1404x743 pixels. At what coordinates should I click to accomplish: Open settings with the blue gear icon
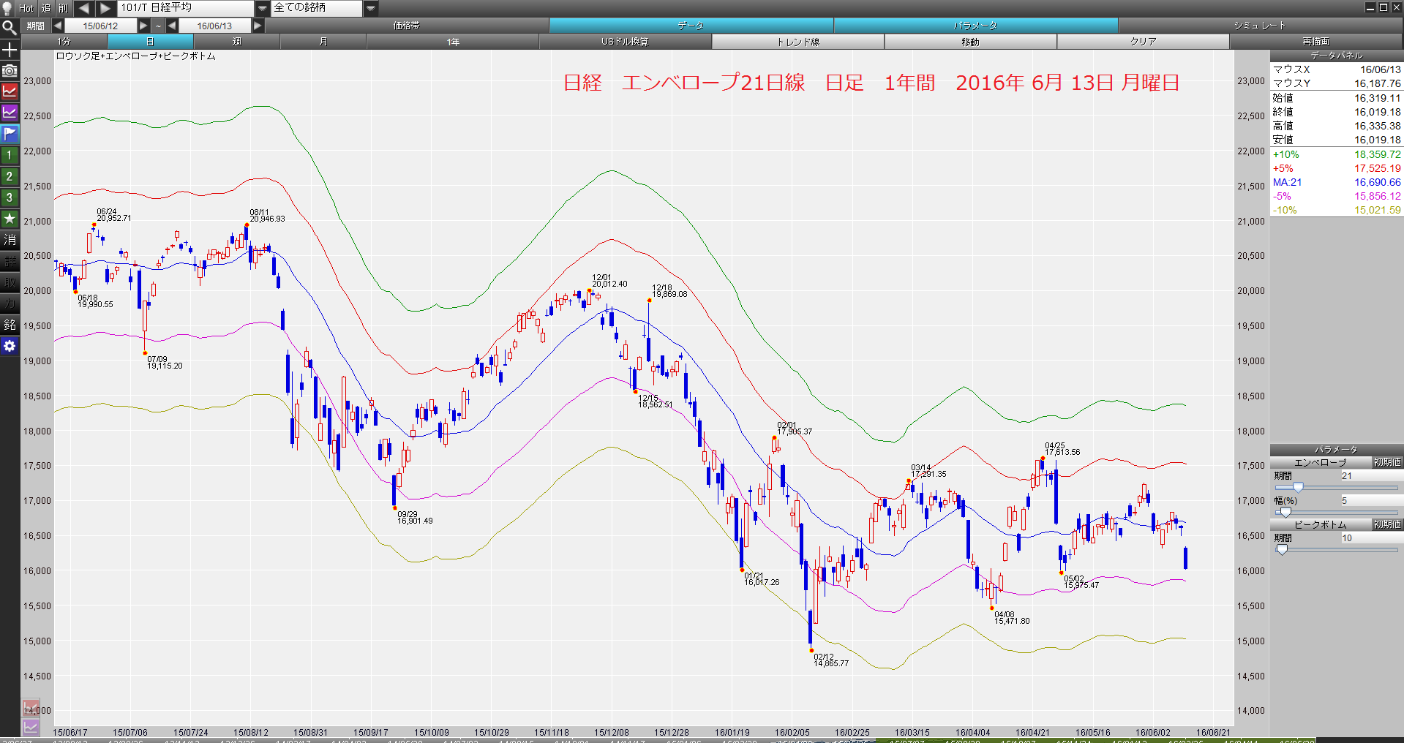tap(10, 346)
